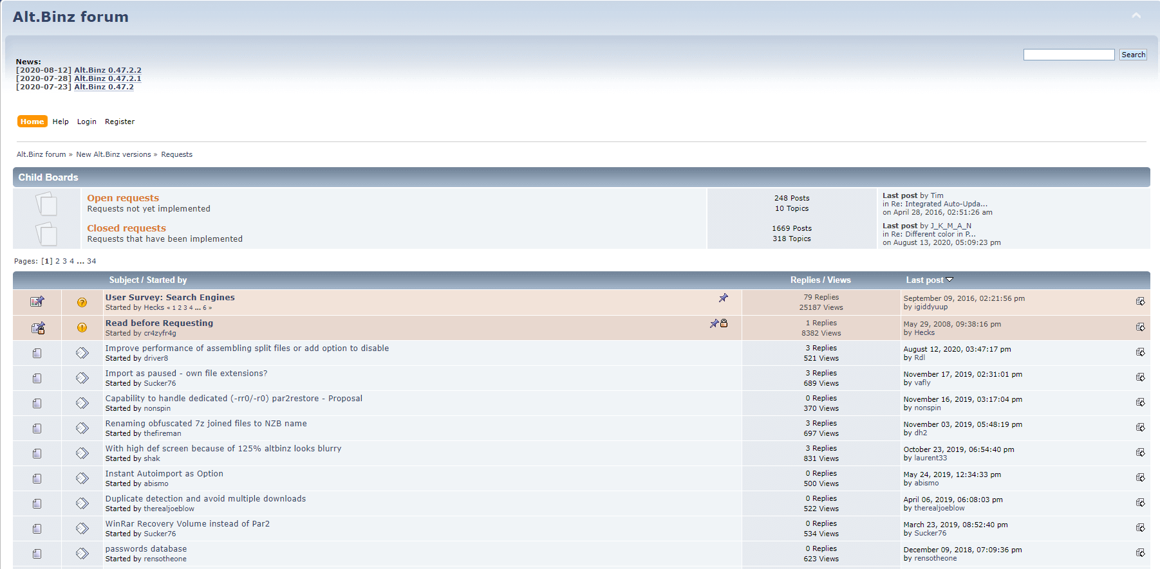This screenshot has height=569, width=1160.
Task: Click the question mark icon on User Survey row
Action: click(x=82, y=302)
